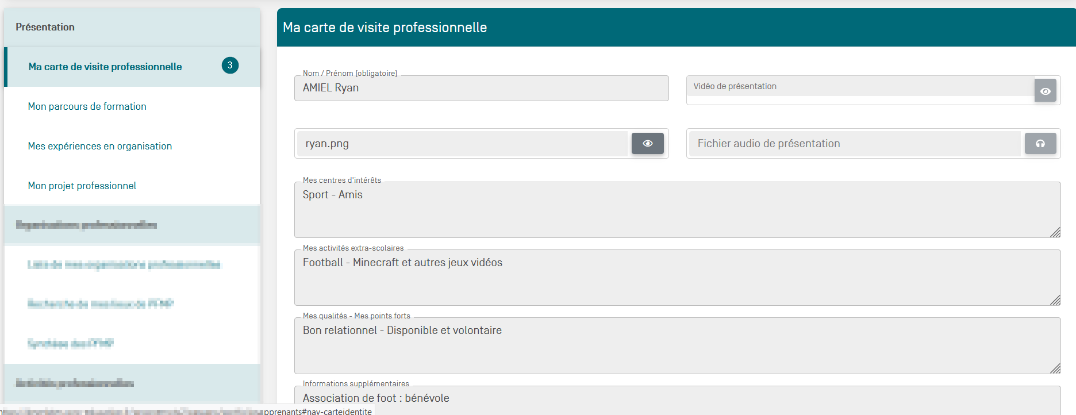Grab the resize handle of Mes centres d'intérêts
Viewport: 1076px width, 415px height.
1055,232
